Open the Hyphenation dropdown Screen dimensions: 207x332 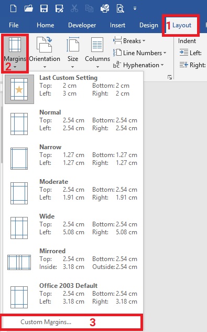pos(138,65)
